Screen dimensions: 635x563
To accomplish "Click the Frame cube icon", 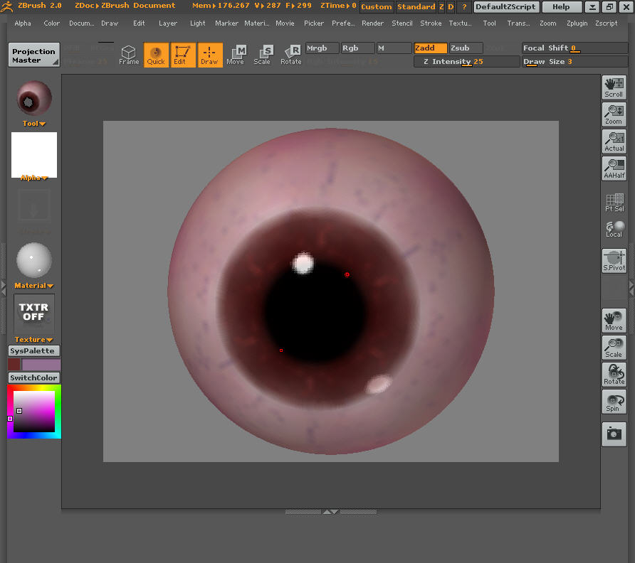I will click(129, 55).
